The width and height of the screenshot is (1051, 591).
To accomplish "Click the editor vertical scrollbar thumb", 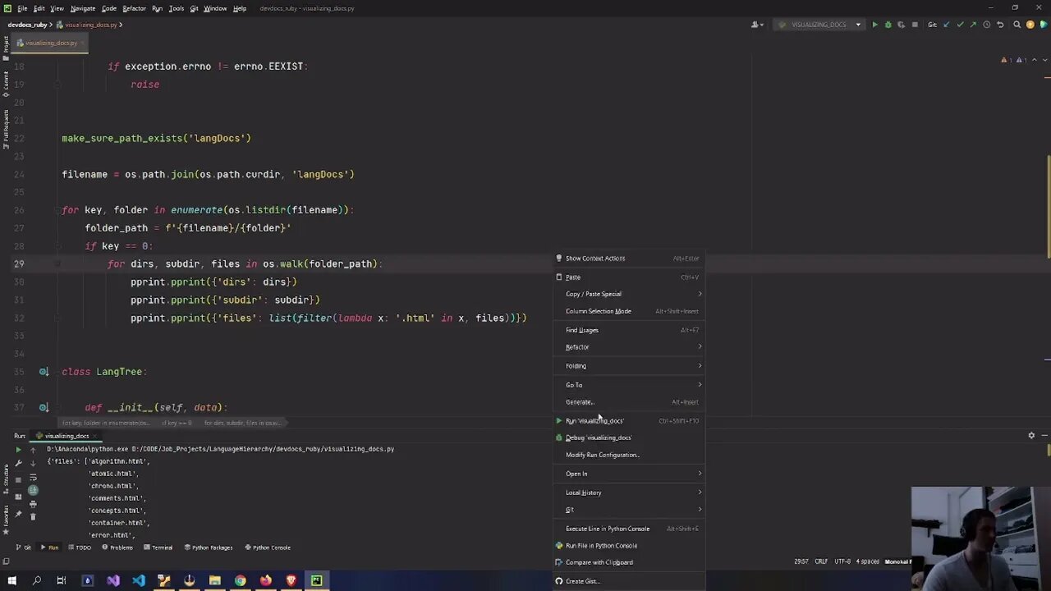I will (x=1048, y=207).
